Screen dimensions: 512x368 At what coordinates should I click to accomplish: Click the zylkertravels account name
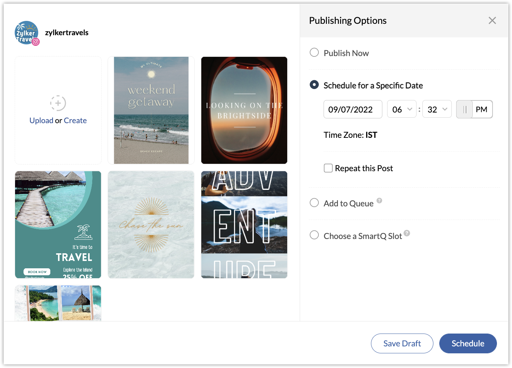pyautogui.click(x=67, y=33)
